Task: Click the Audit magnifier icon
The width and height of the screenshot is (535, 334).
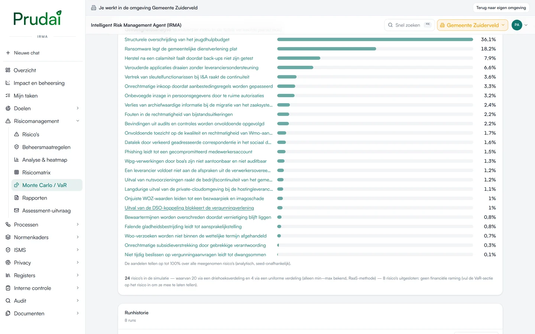Action: (x=8, y=301)
